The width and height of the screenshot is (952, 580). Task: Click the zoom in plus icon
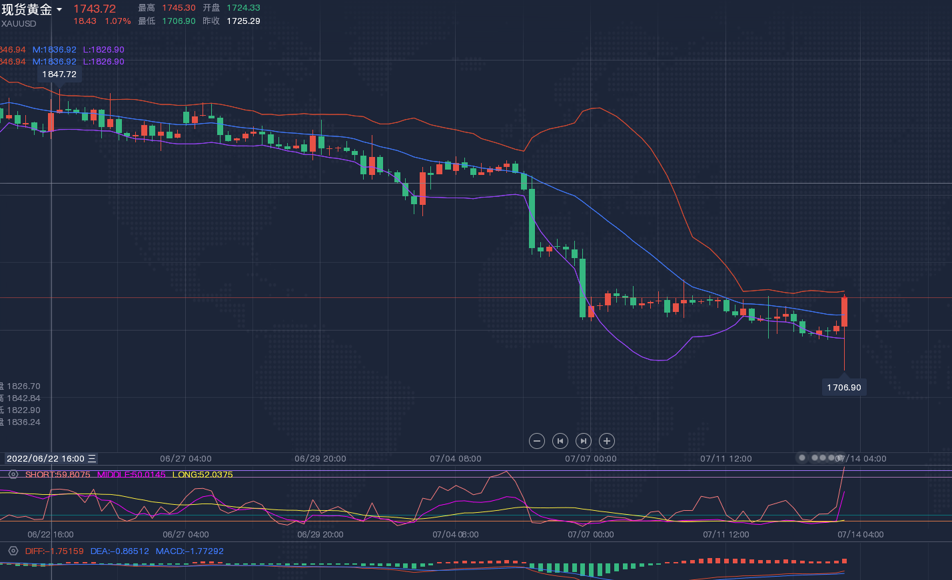(x=606, y=441)
